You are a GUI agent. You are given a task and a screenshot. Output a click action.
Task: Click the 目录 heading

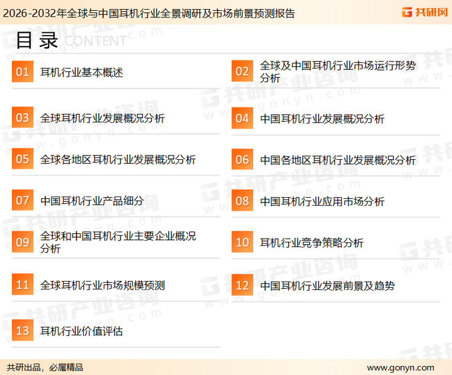click(37, 40)
